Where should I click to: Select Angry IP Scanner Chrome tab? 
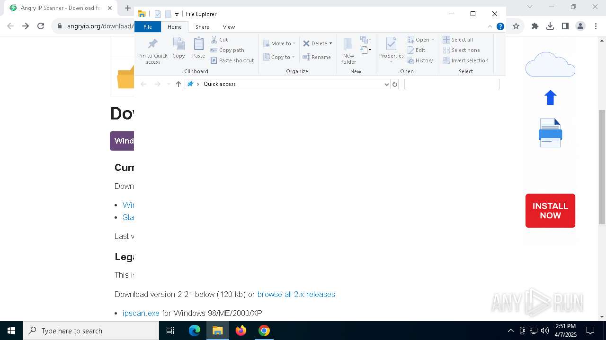pos(61,8)
